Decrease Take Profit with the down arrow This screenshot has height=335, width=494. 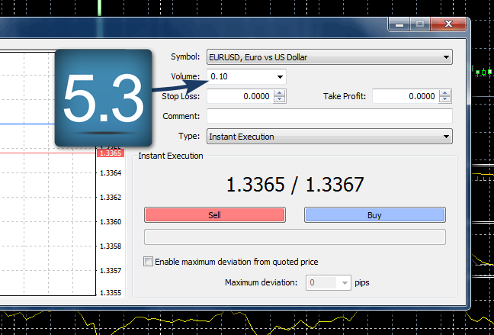446,100
